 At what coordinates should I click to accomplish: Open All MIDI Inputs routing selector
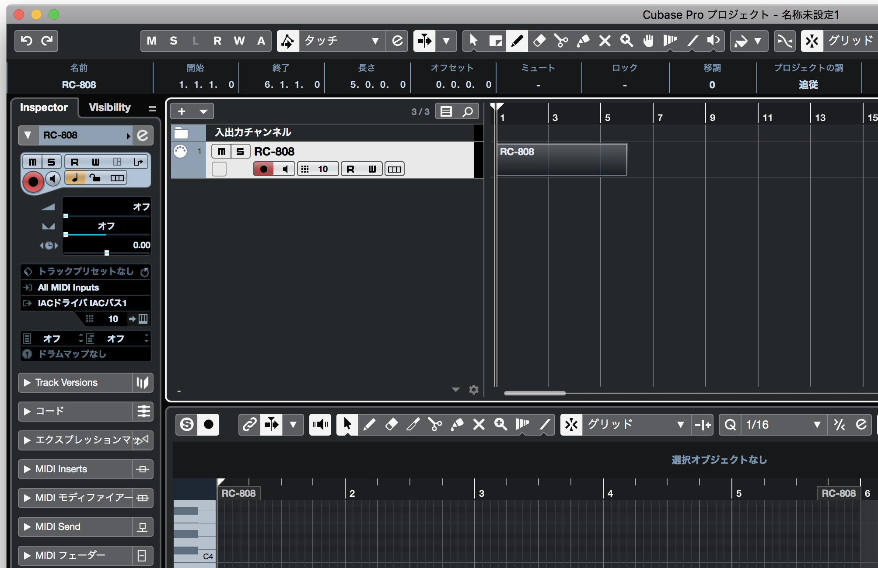click(x=86, y=287)
